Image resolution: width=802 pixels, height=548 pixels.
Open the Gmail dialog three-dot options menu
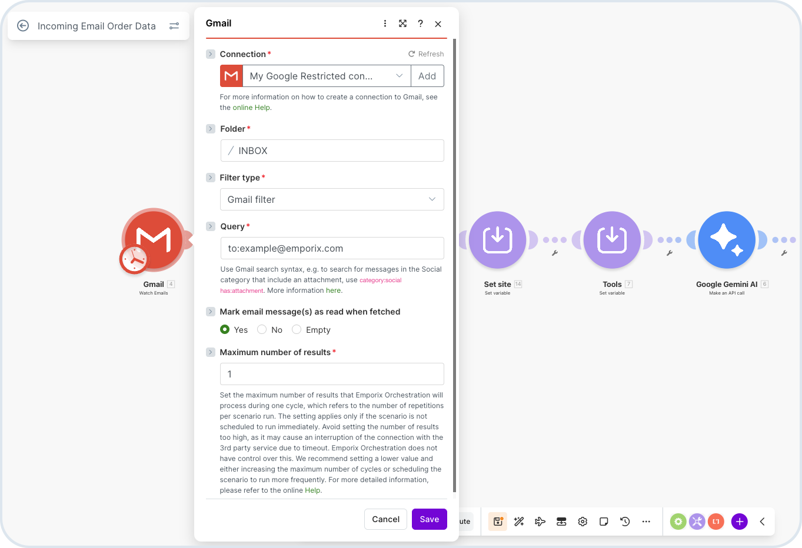coord(385,24)
